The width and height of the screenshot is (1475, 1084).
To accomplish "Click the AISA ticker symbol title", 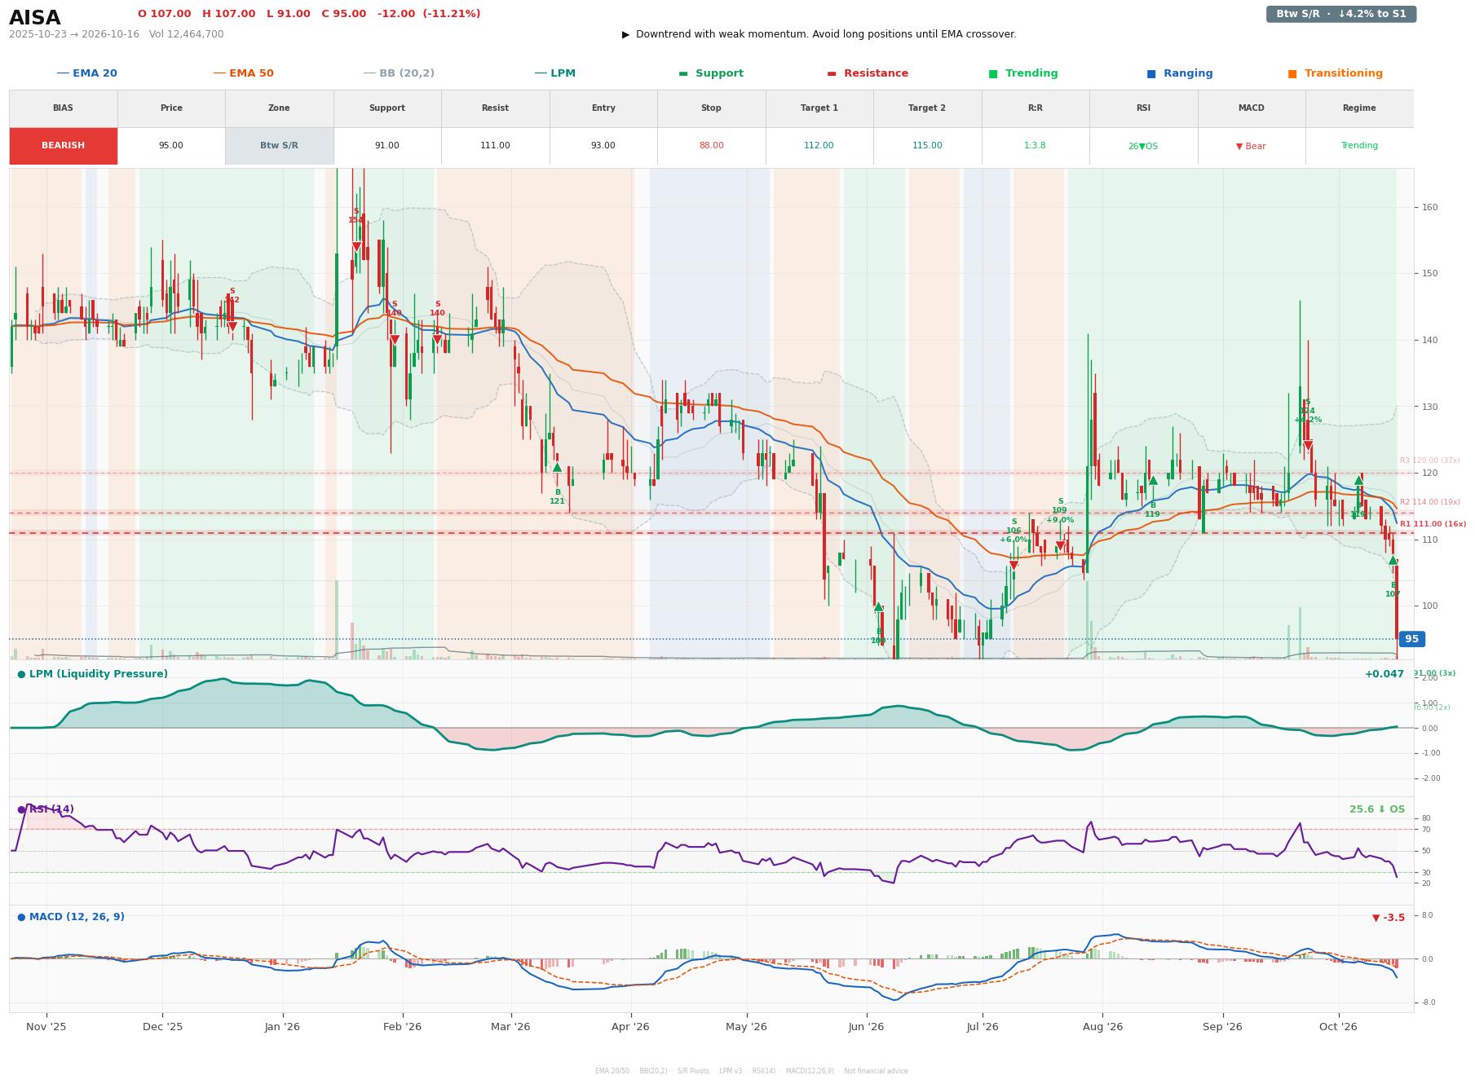I will pos(35,18).
